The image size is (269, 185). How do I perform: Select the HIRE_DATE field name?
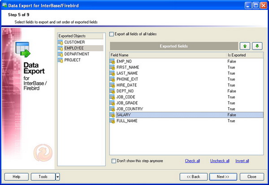pyautogui.click(x=126, y=85)
